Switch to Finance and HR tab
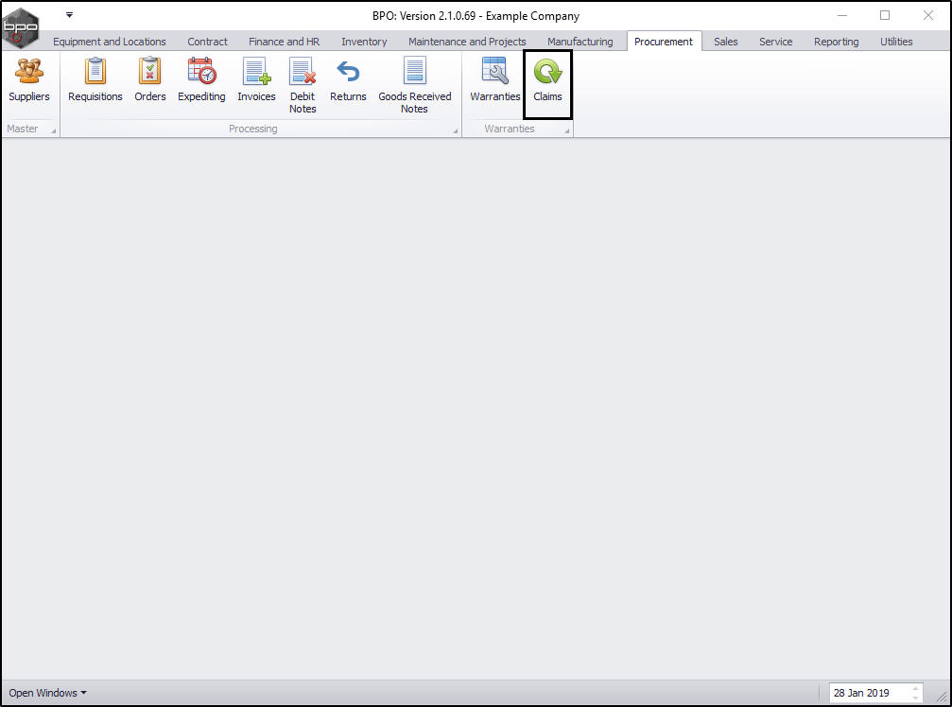Image resolution: width=952 pixels, height=707 pixels. [x=284, y=42]
